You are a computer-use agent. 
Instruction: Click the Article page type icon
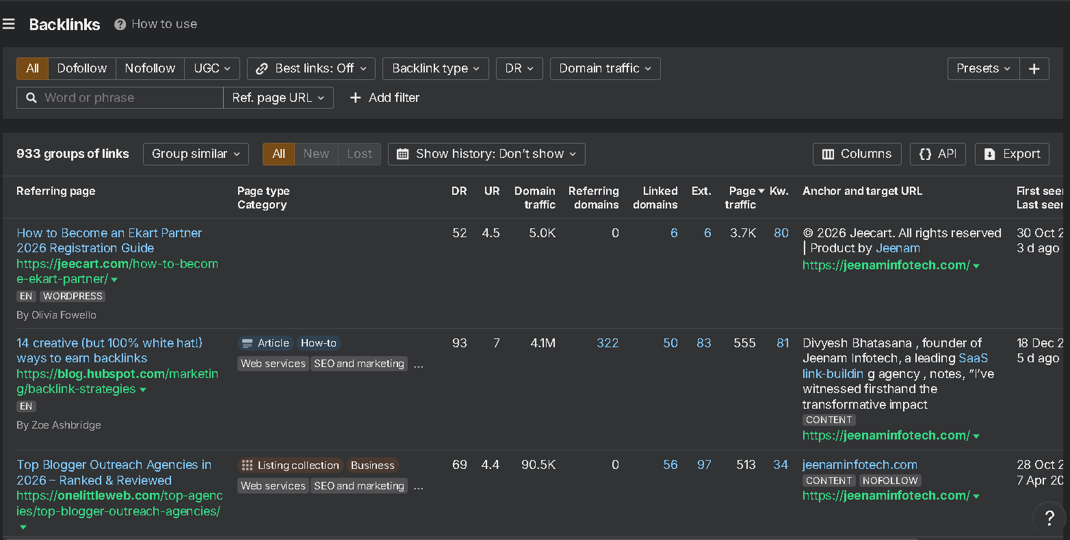[248, 343]
